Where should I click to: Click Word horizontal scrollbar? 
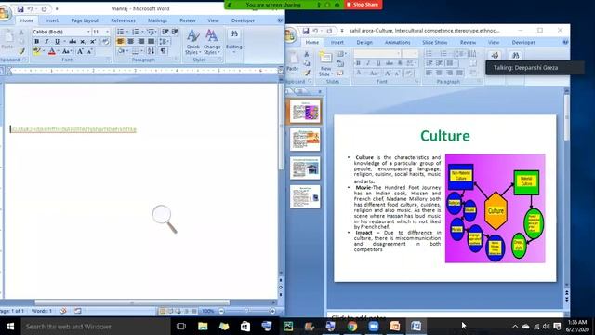tap(132, 302)
